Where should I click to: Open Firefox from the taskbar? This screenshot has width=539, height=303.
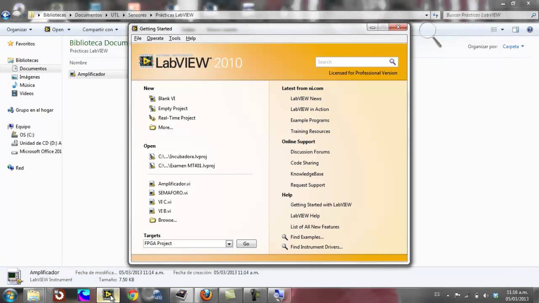click(x=206, y=295)
